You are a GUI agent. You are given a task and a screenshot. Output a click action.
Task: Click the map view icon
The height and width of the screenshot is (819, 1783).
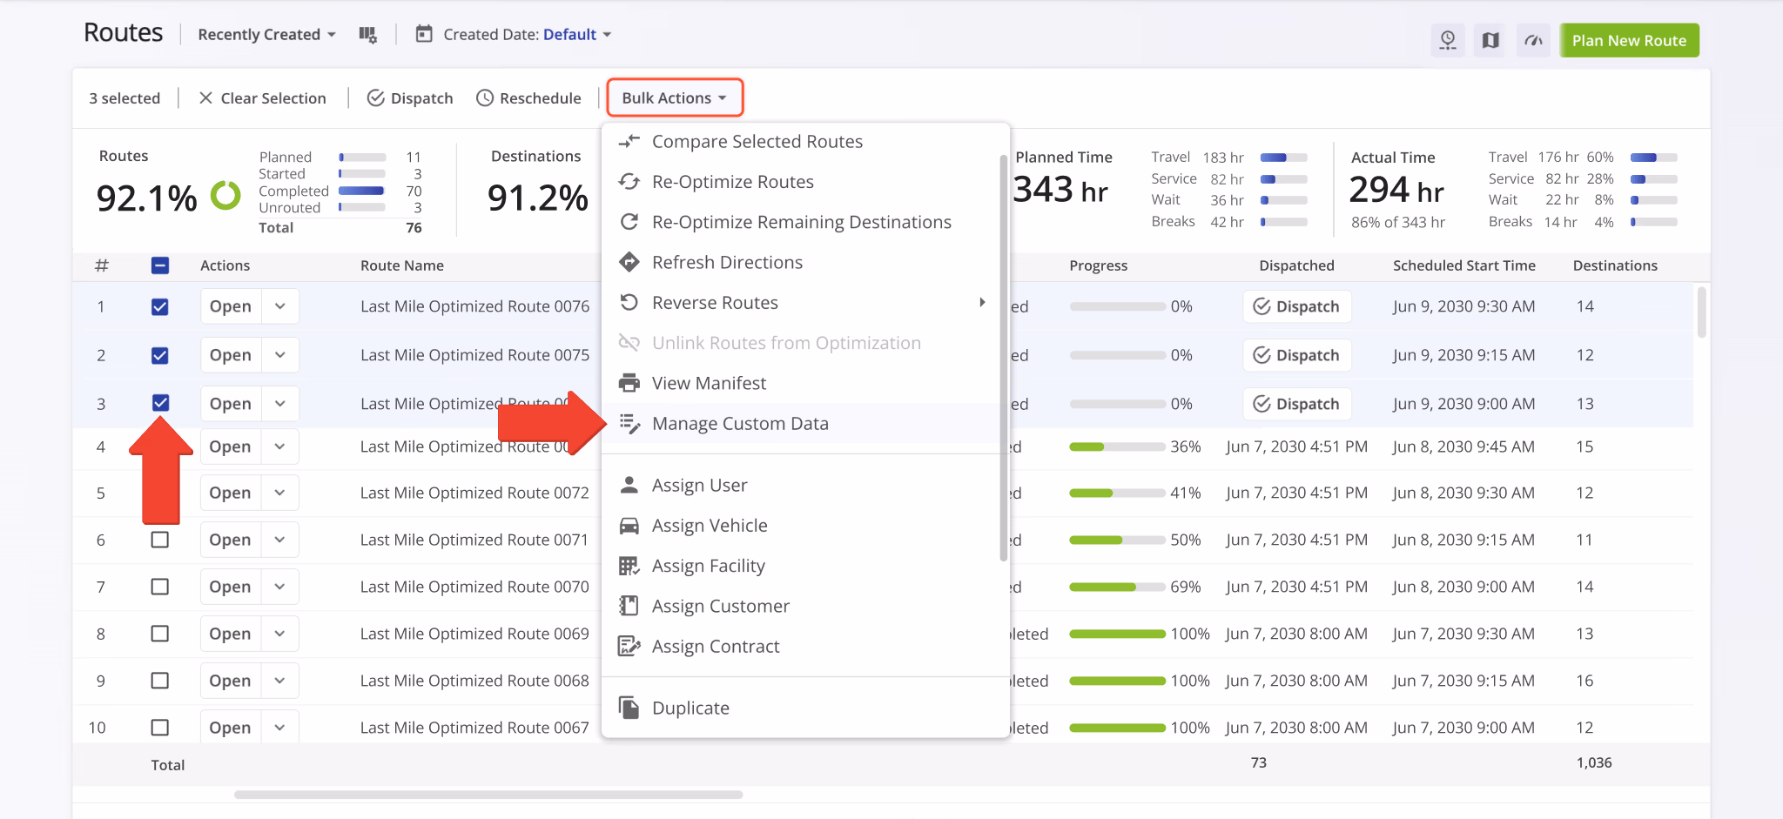tap(1490, 40)
